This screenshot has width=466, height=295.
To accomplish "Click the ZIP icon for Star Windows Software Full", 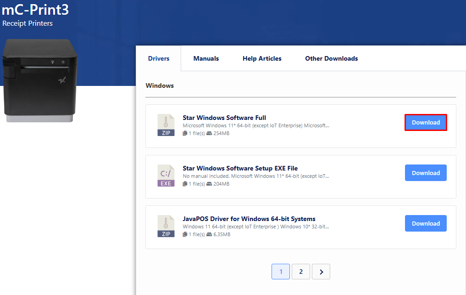I will [x=166, y=125].
